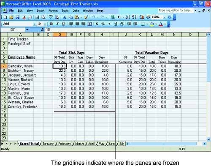Click the Merge and Center icon
The image size is (211, 166).
89,24
